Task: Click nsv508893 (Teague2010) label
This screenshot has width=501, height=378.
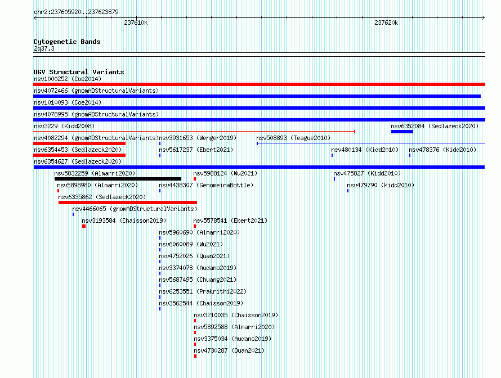Action: (x=293, y=138)
